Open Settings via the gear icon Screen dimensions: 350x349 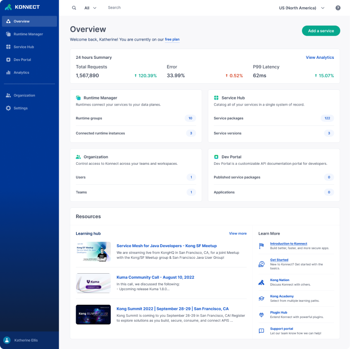21,108
